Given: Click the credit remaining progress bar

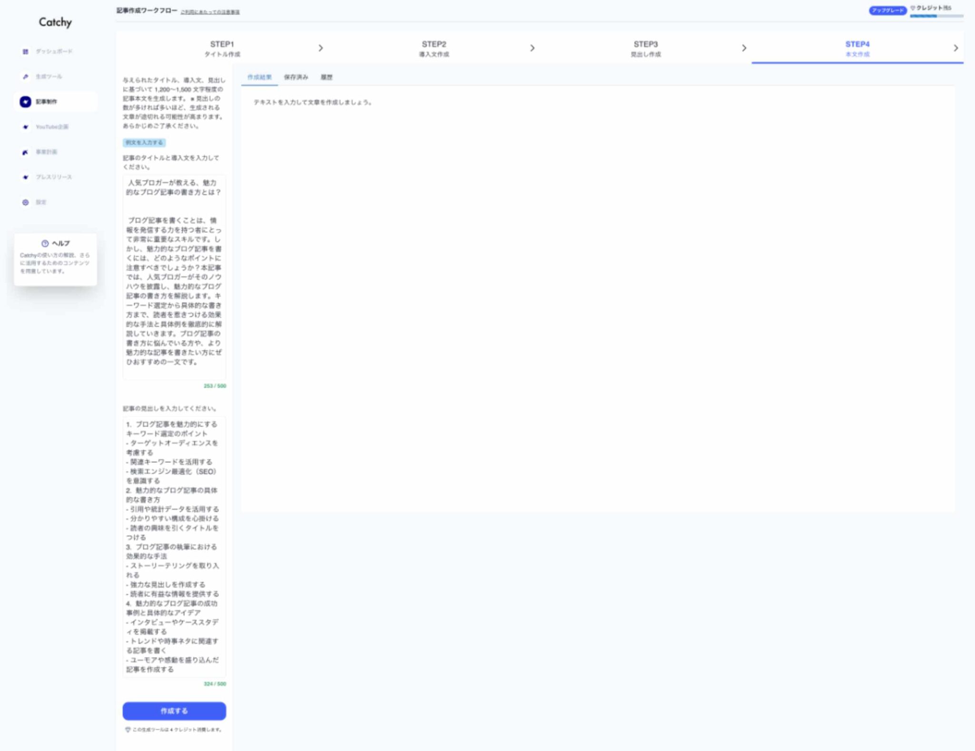Looking at the screenshot, I should [x=936, y=16].
